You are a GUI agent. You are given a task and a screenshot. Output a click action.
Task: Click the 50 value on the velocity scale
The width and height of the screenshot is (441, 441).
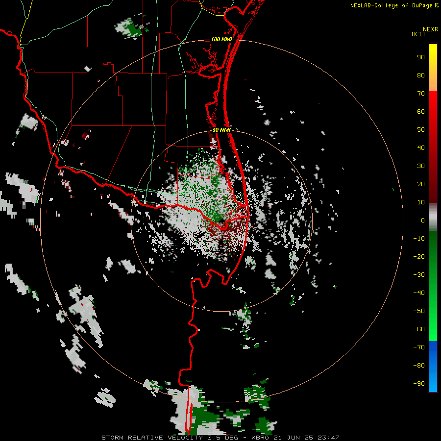tap(421, 130)
